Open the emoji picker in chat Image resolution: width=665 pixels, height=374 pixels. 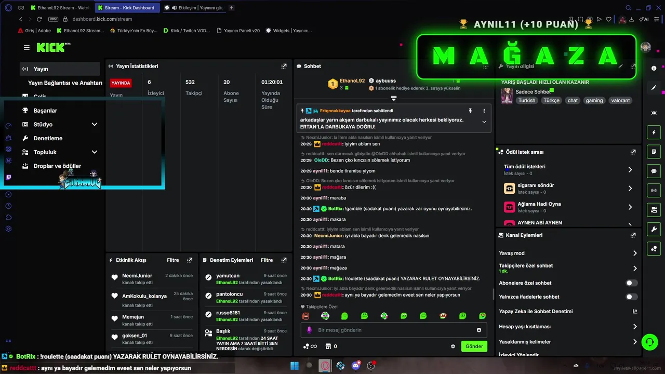pyautogui.click(x=478, y=330)
